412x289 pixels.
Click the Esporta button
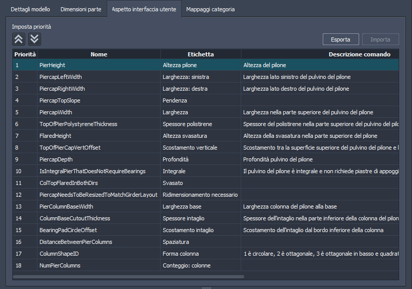click(x=341, y=39)
